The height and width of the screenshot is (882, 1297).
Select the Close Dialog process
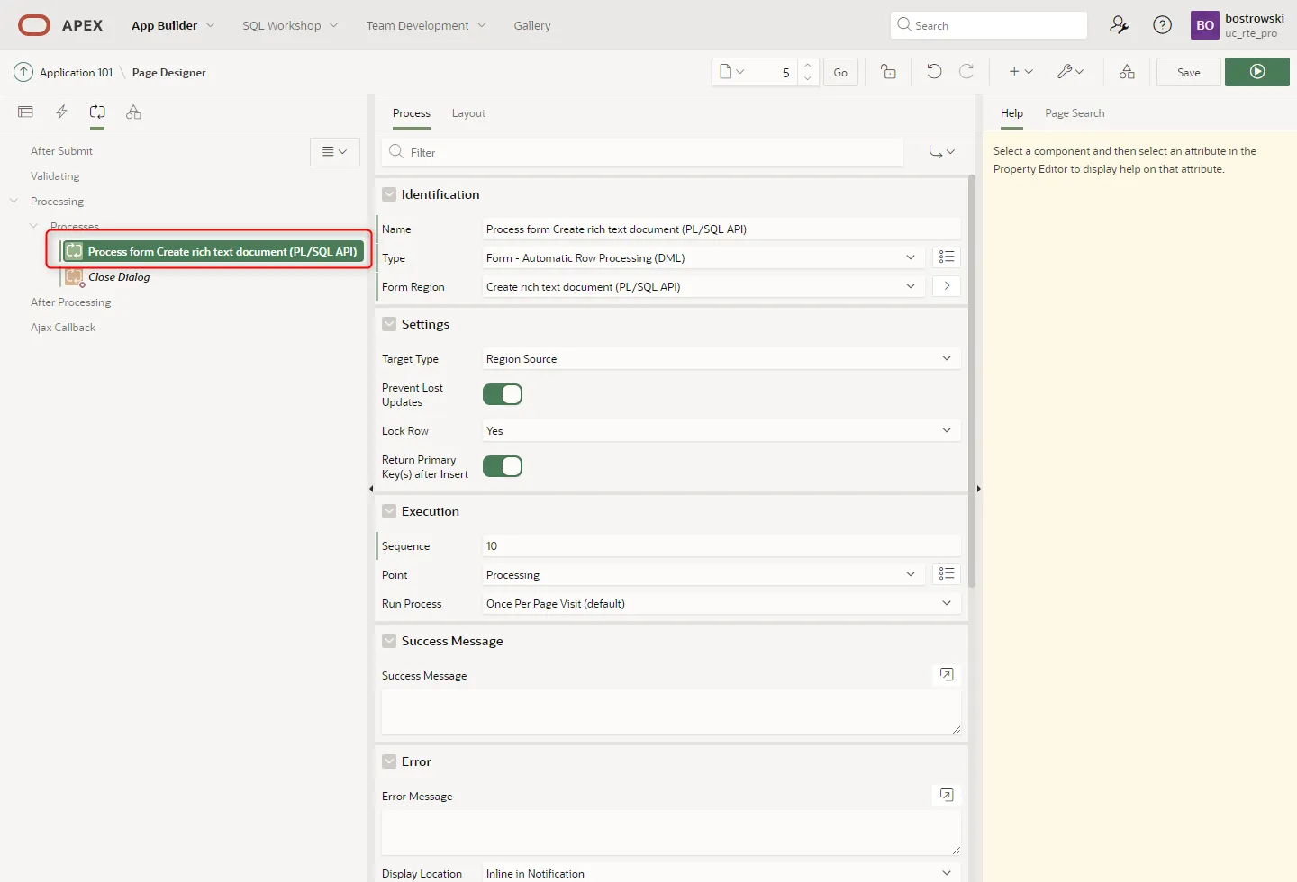pos(119,277)
